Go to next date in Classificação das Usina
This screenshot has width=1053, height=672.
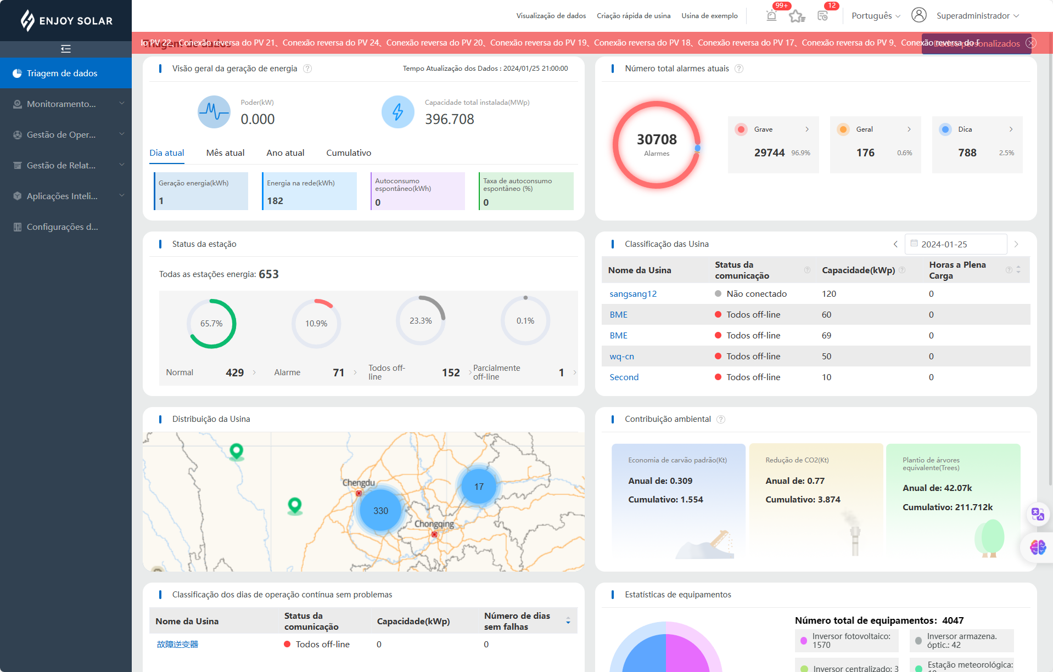(1016, 244)
